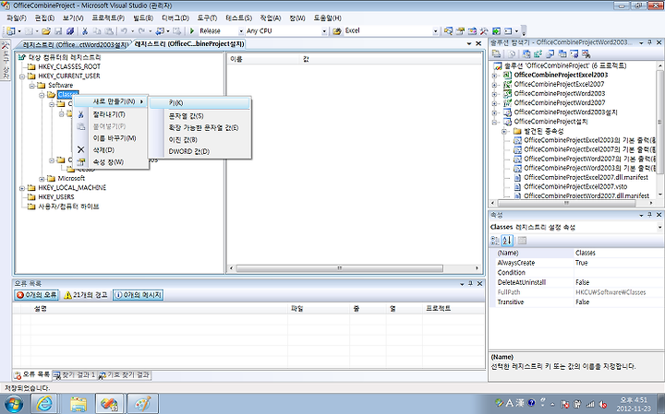Screen dimensions: 665x414
Task: Click the Undo toolbar icon
Action: click(124, 31)
